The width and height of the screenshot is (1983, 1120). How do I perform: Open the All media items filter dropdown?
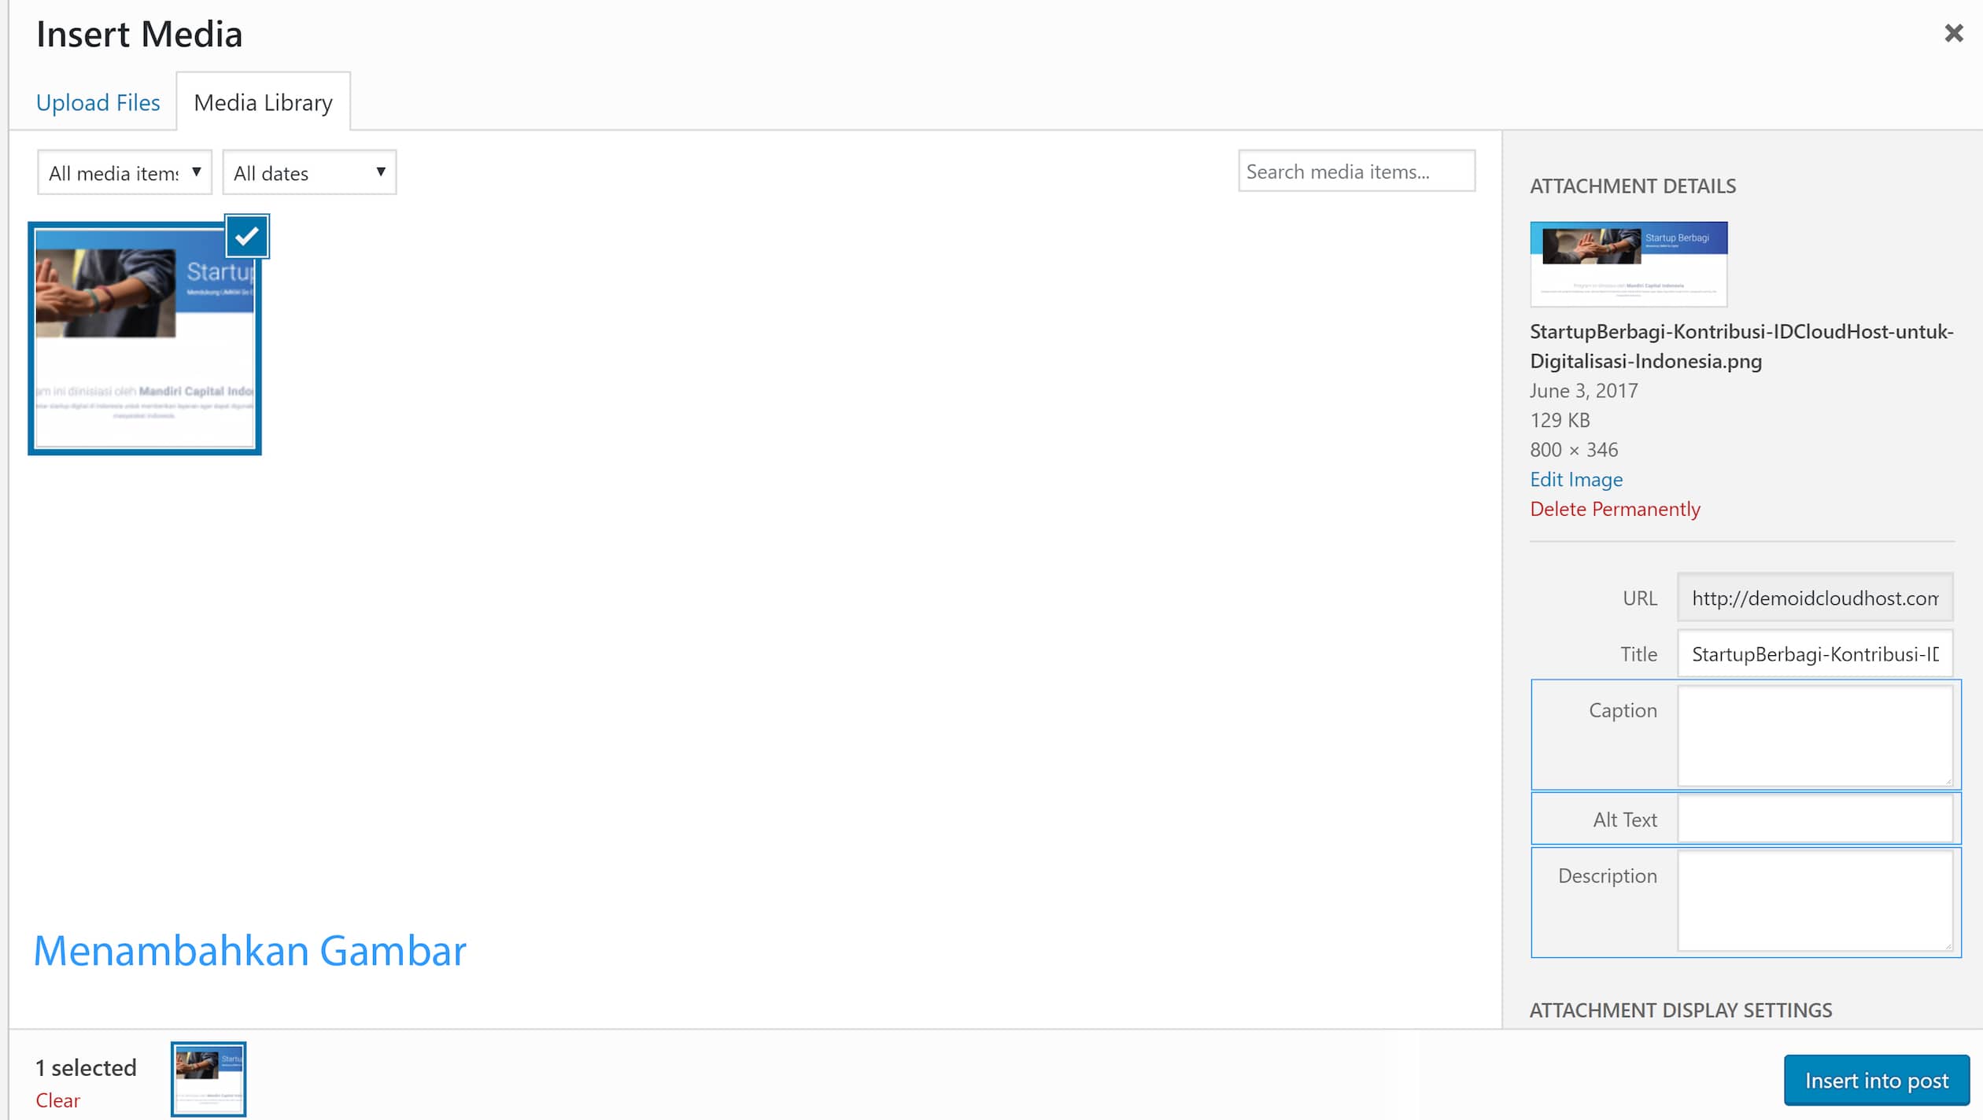click(x=124, y=172)
